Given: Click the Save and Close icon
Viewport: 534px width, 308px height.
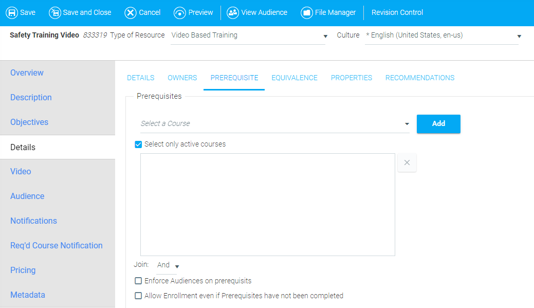Looking at the screenshot, I should 54,12.
